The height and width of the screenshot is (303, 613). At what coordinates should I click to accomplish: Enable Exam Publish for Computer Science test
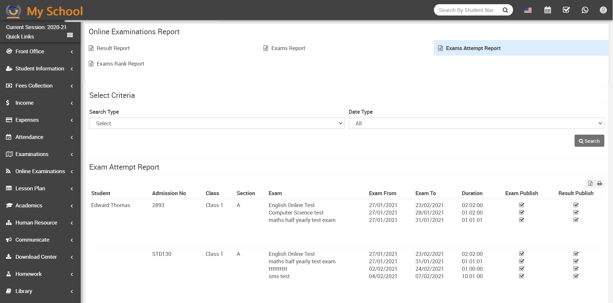pyautogui.click(x=521, y=212)
